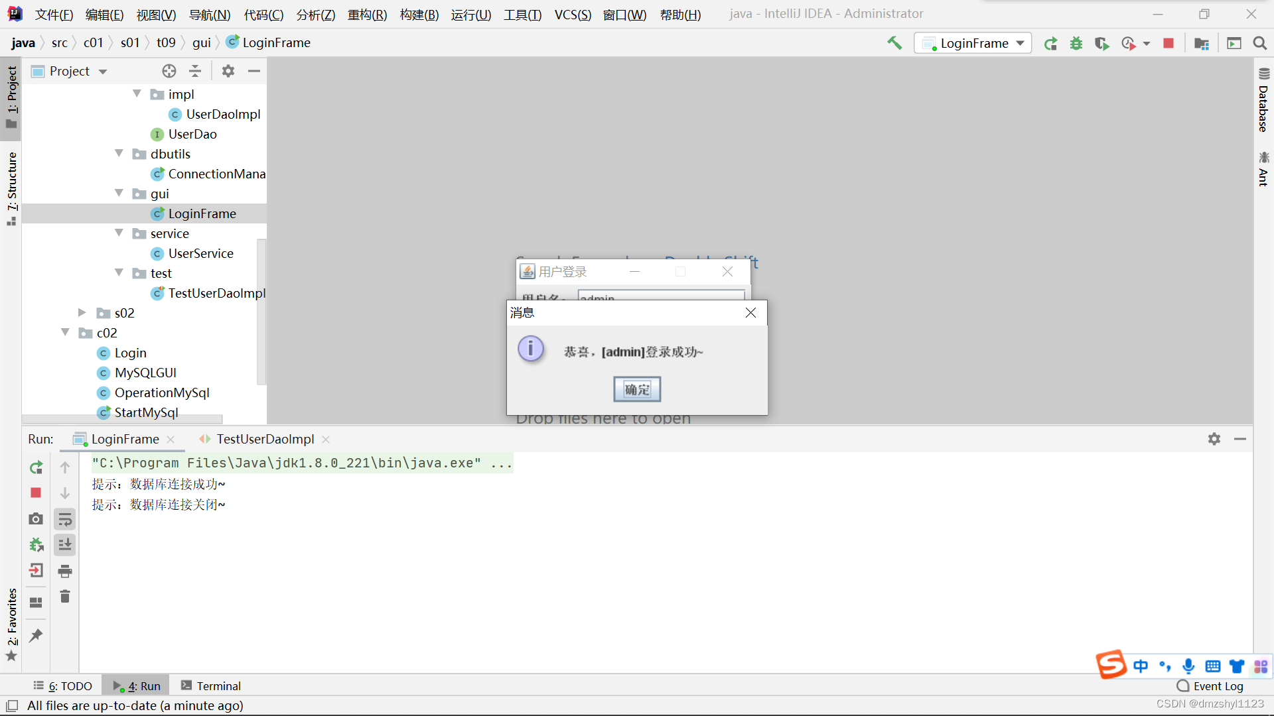Stop the running LoginFrame application

[x=1168, y=43]
